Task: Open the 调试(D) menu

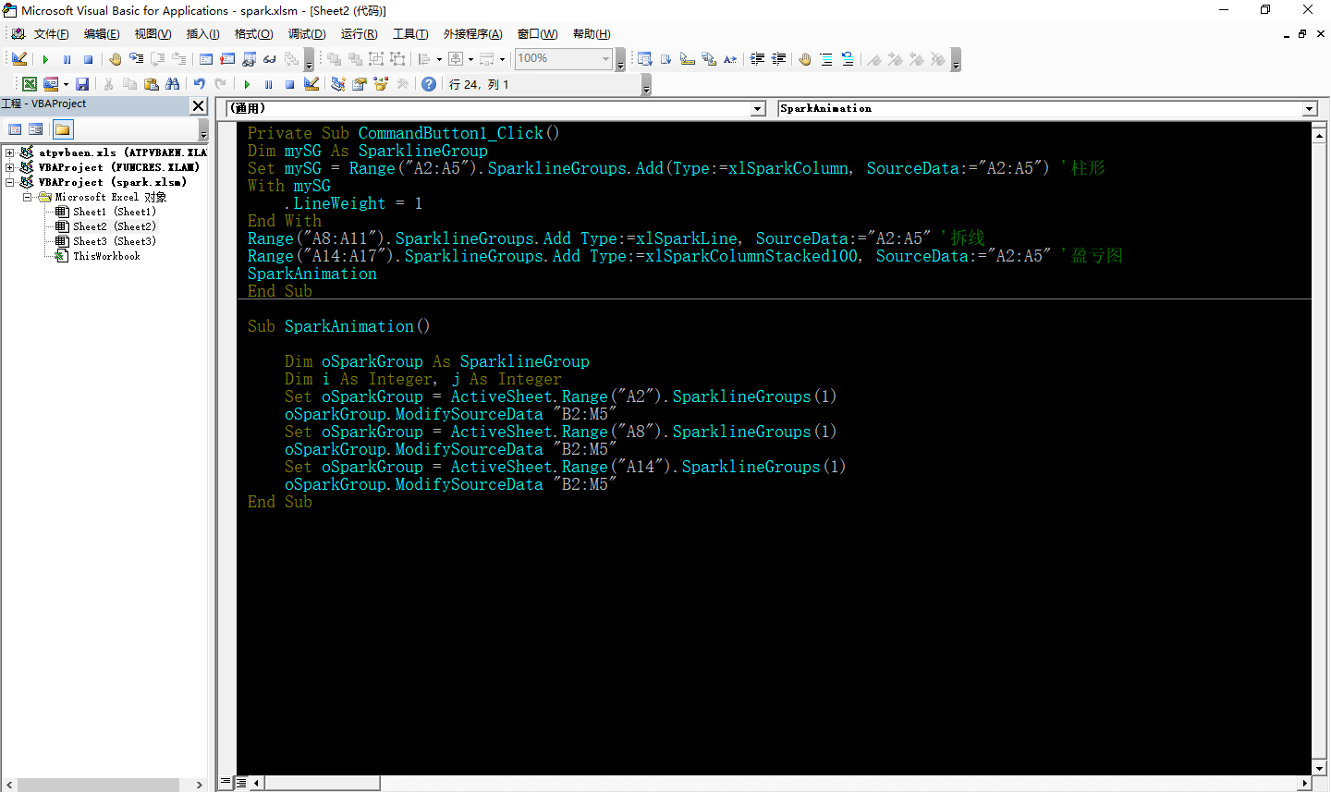Action: pyautogui.click(x=307, y=34)
